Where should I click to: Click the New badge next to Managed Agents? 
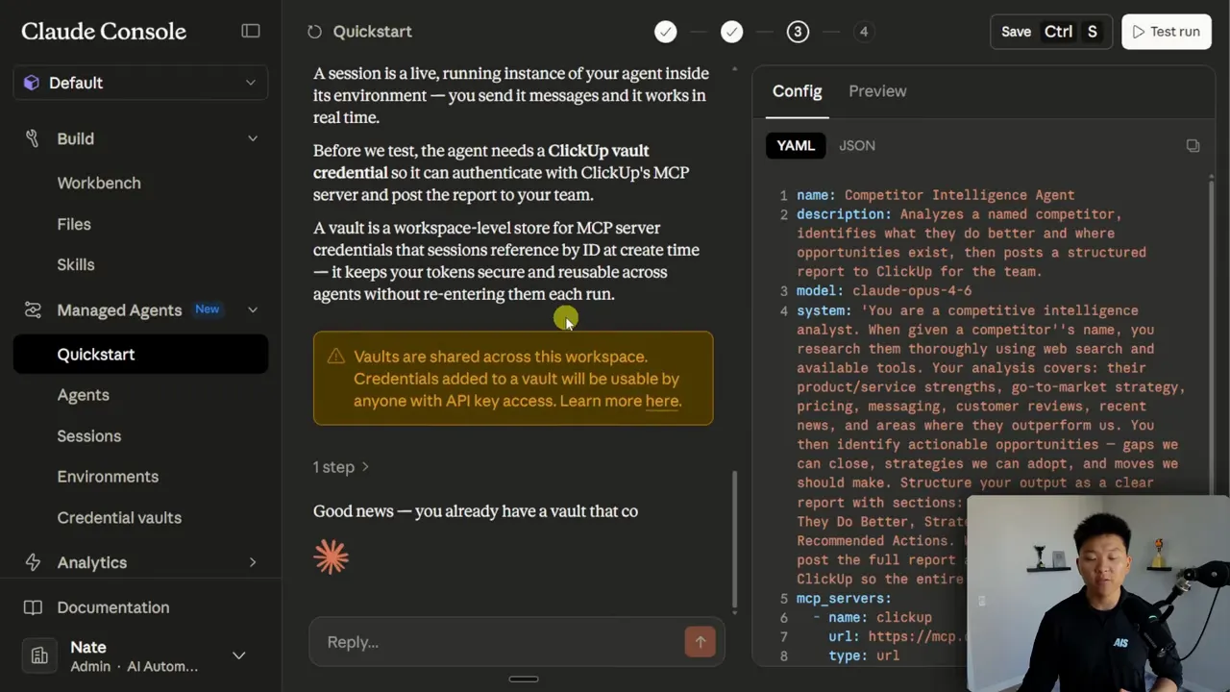tap(207, 309)
